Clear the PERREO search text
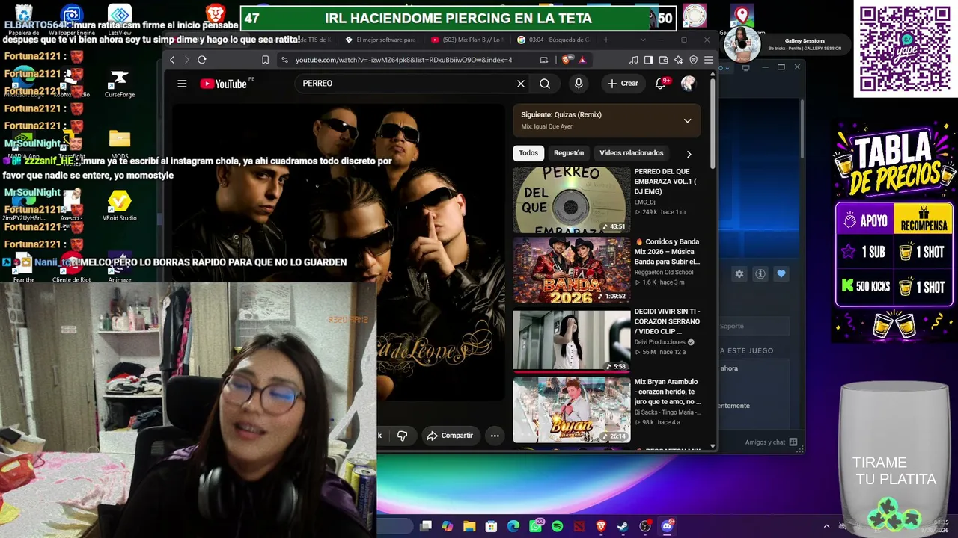Screen dimensions: 958x538 521,84
